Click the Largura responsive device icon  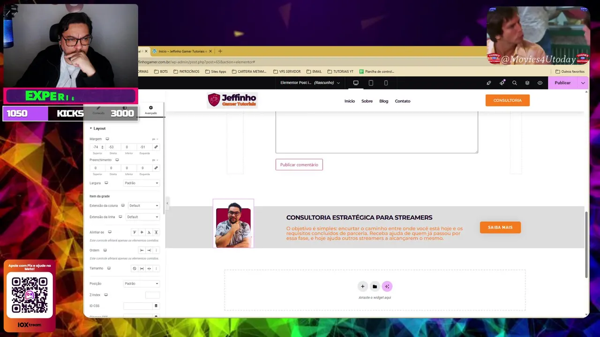coord(106,183)
